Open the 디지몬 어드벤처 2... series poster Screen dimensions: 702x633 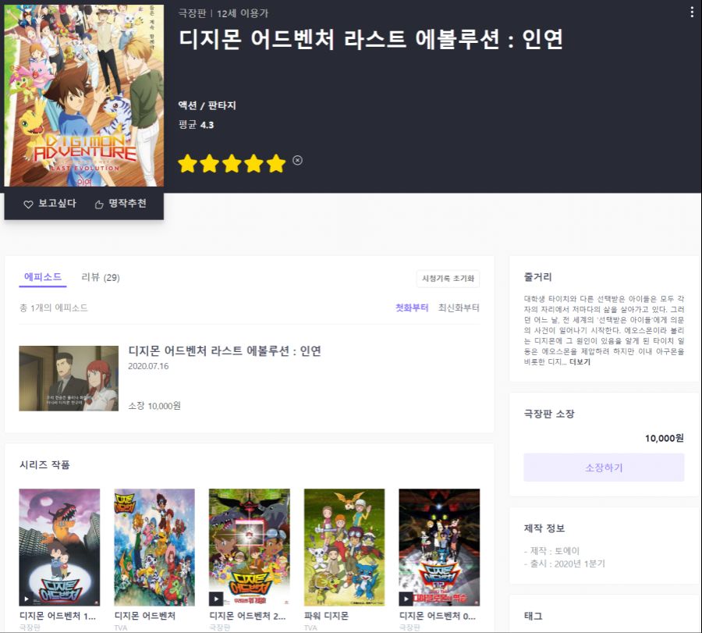tap(250, 547)
